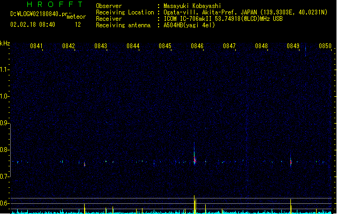The width and height of the screenshot is (337, 214).
Task: Click the 0843 time marker
Action: 101,46
